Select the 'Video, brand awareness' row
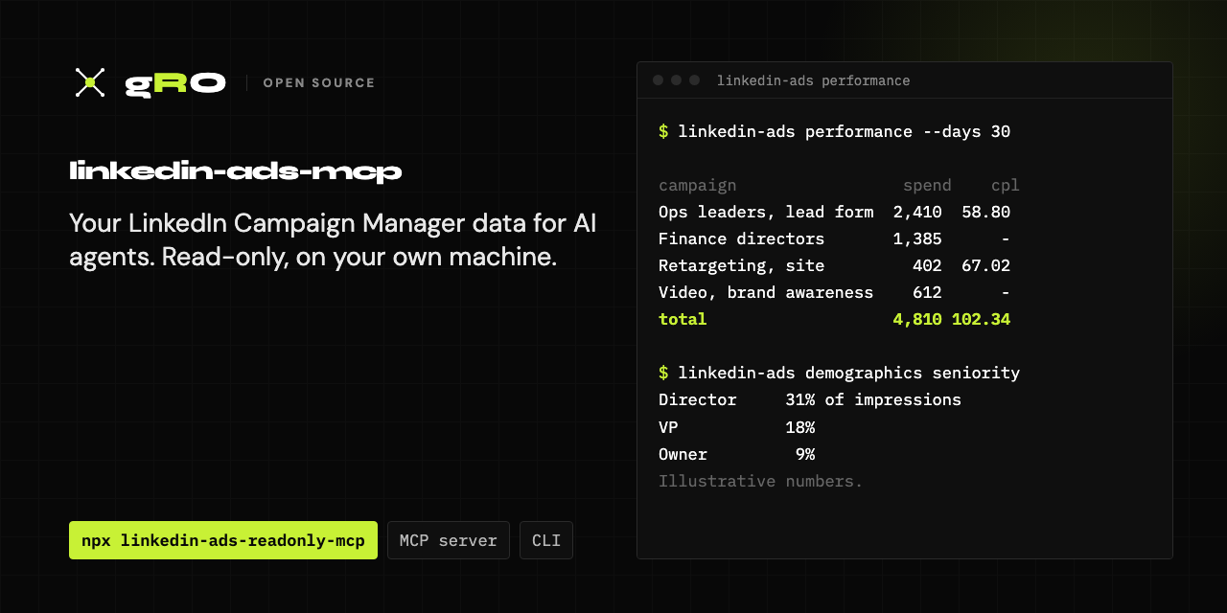1227x613 pixels. point(835,292)
